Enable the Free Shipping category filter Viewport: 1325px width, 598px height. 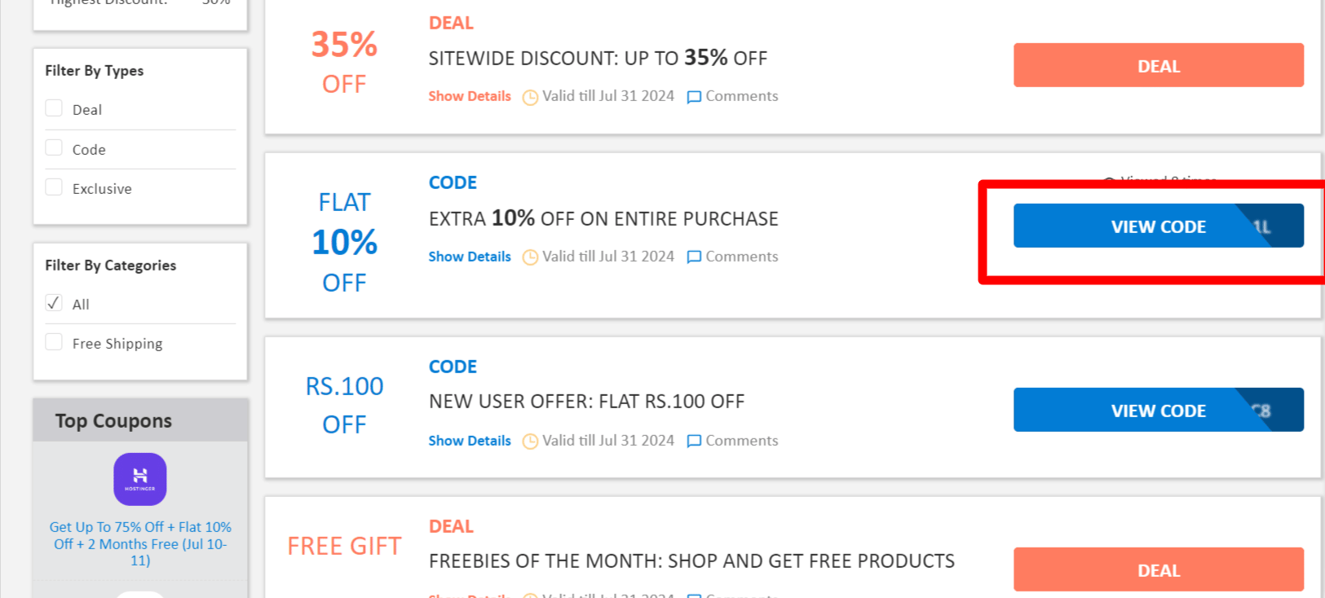pos(54,341)
